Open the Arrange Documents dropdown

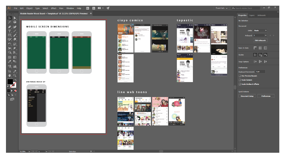101,8
